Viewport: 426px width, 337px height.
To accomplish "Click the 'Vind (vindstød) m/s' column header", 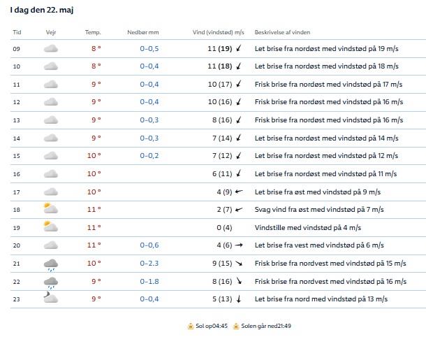I will pyautogui.click(x=219, y=32).
